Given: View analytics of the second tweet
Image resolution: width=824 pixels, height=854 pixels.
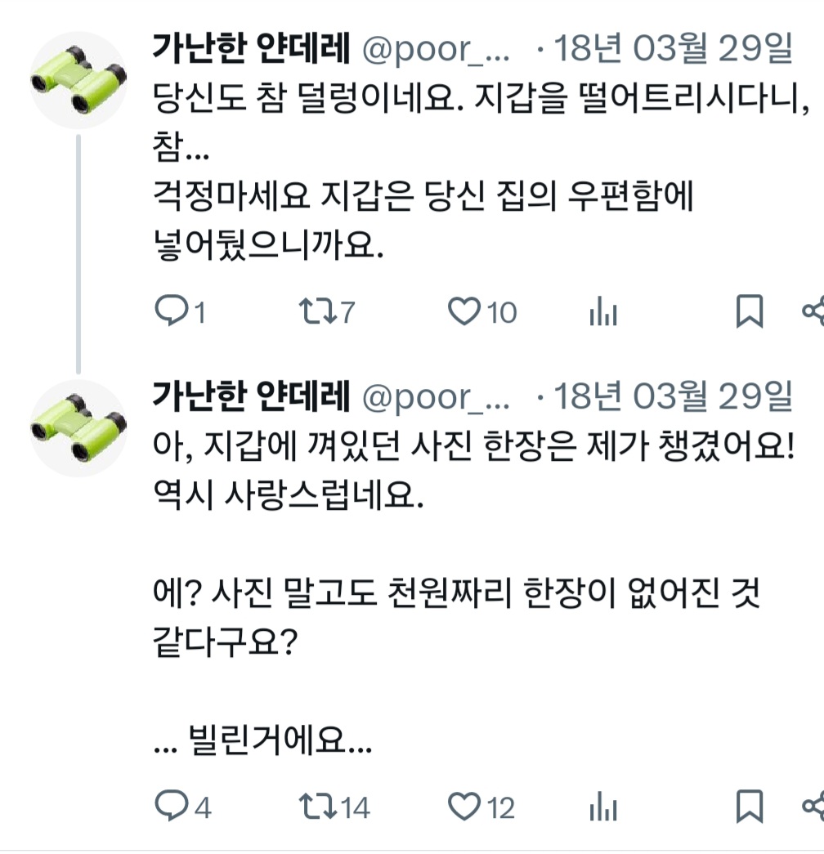Looking at the screenshot, I should 603,808.
